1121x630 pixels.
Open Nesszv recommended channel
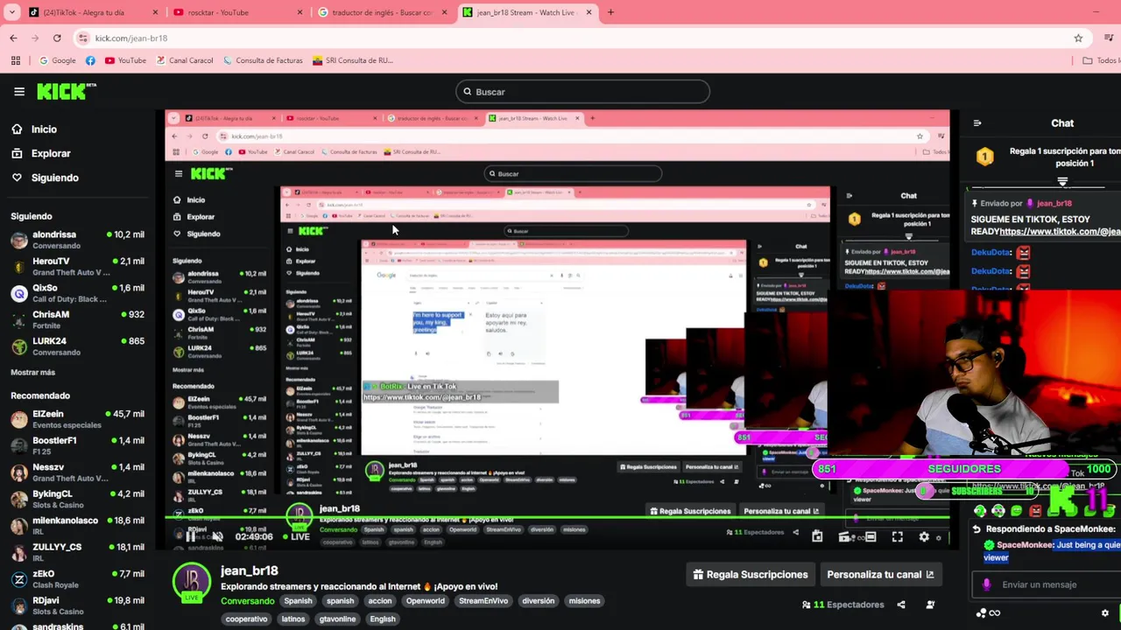coord(77,472)
